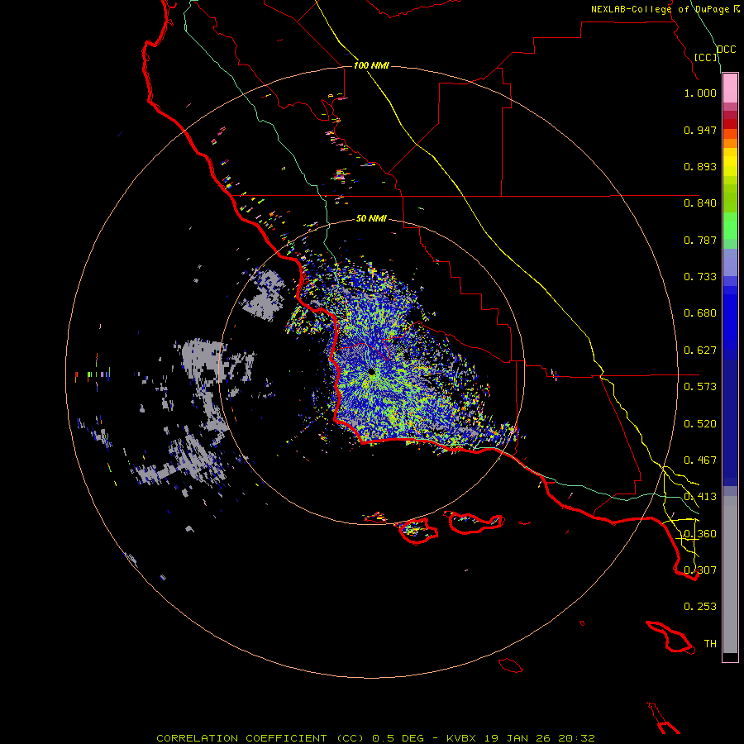Pick the periwinkle segment of the color bar

(730, 262)
